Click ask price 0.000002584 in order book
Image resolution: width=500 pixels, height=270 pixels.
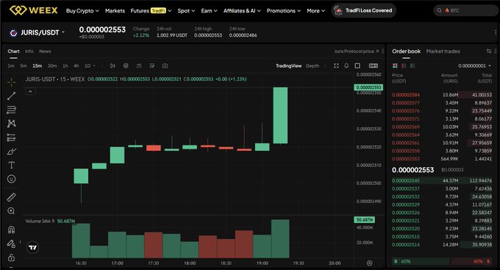pos(406,95)
